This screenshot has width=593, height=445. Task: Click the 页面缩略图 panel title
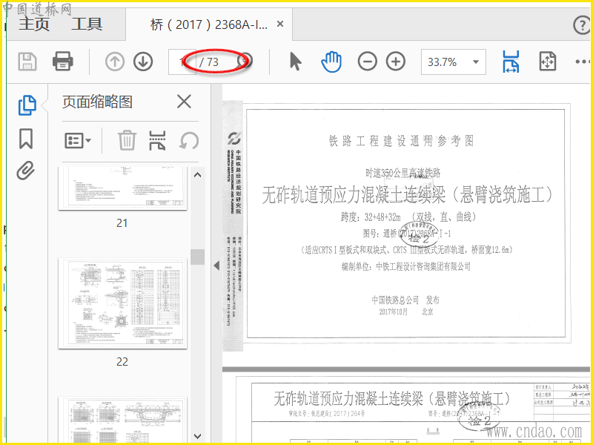click(x=98, y=102)
